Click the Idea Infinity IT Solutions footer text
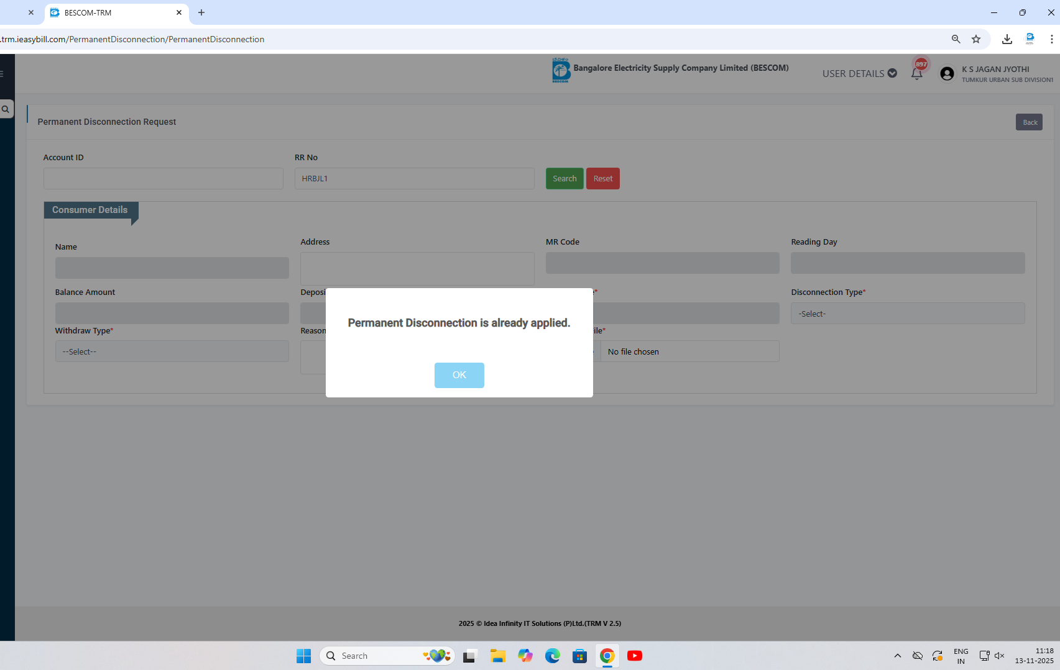Viewport: 1060px width, 670px height. (540, 623)
